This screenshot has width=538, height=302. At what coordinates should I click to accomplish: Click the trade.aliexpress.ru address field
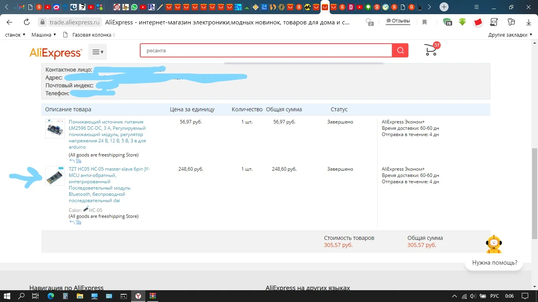click(75, 22)
